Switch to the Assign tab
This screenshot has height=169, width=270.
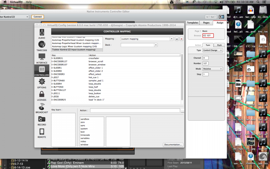click(x=220, y=23)
